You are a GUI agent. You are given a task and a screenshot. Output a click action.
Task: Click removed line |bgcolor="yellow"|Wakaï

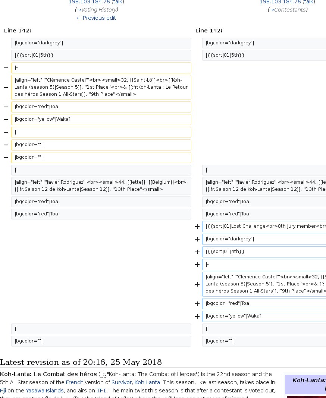click(101, 119)
